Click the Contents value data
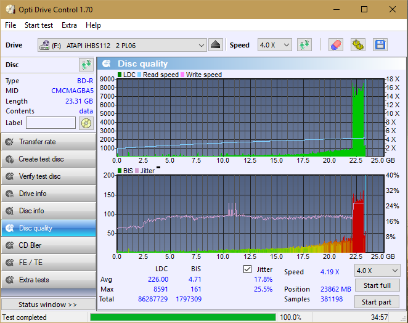Screen dimensions: 408x323 86,111
